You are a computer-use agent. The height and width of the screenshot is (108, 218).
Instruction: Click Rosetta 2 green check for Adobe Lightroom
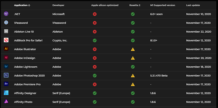pyautogui.click(x=133, y=67)
